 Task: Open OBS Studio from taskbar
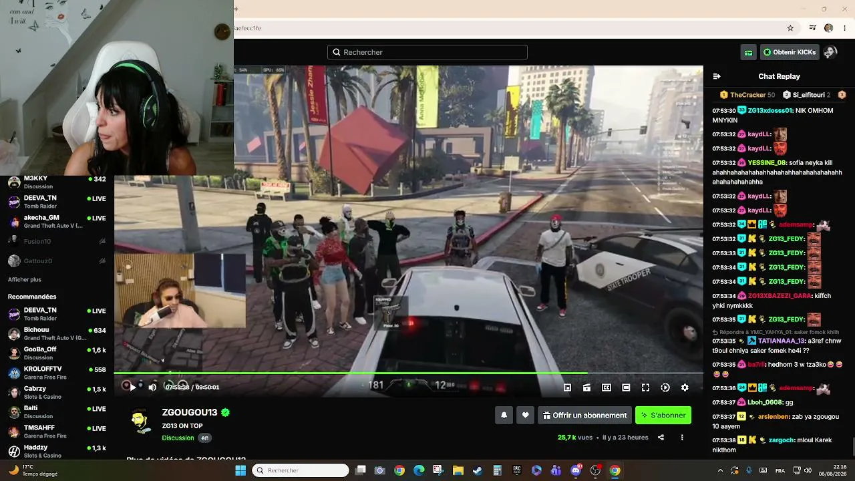pos(595,470)
